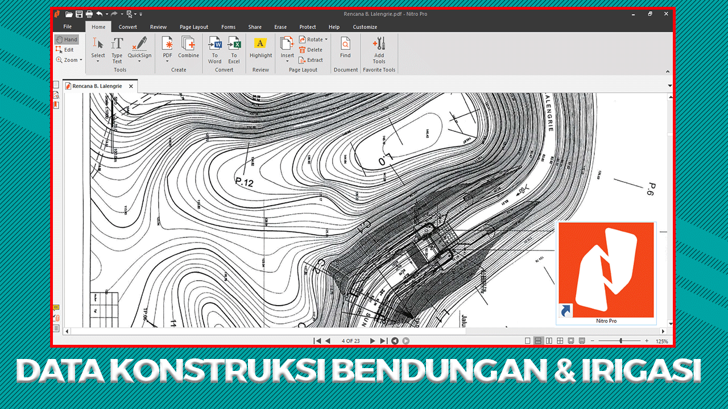Screen dimensions: 728x409
Task: Open the Find document tool
Action: [345, 47]
